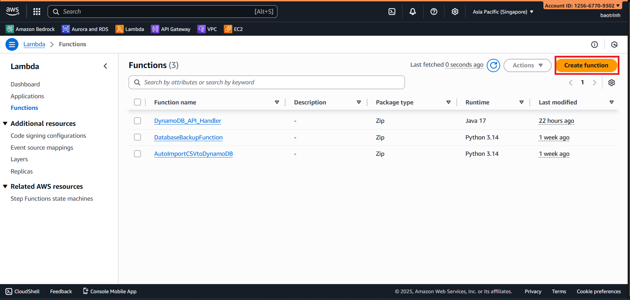The width and height of the screenshot is (630, 300).
Task: Check the DatabaseBackupFunction row
Action: 137,137
